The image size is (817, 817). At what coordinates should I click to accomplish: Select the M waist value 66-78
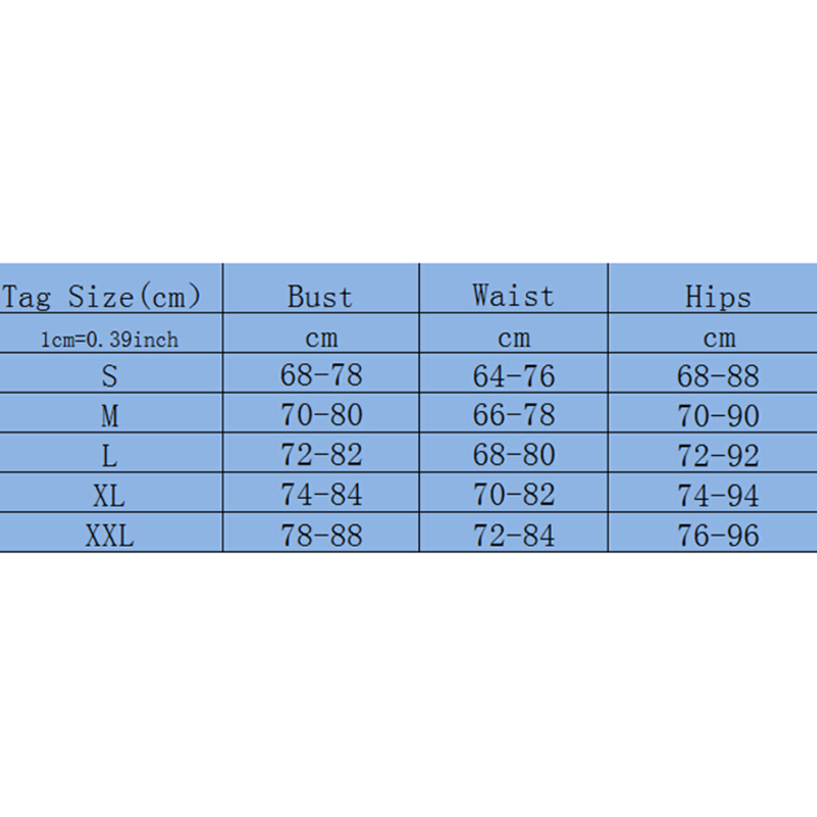[x=514, y=415]
